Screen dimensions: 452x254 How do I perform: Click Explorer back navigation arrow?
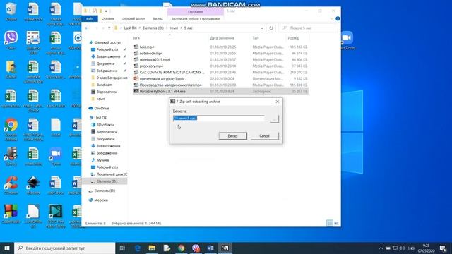click(87, 28)
